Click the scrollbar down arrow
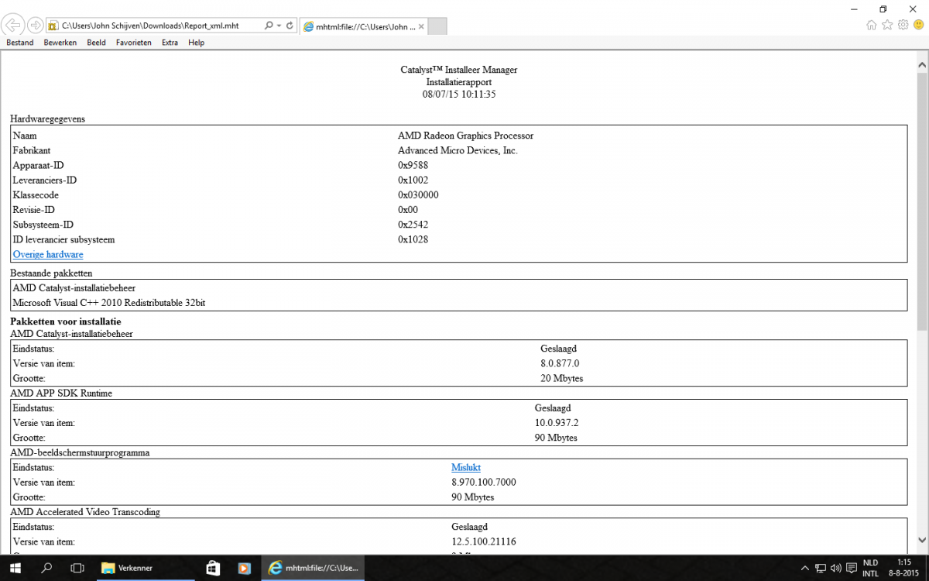Screen dimensions: 929x581 tap(922, 540)
